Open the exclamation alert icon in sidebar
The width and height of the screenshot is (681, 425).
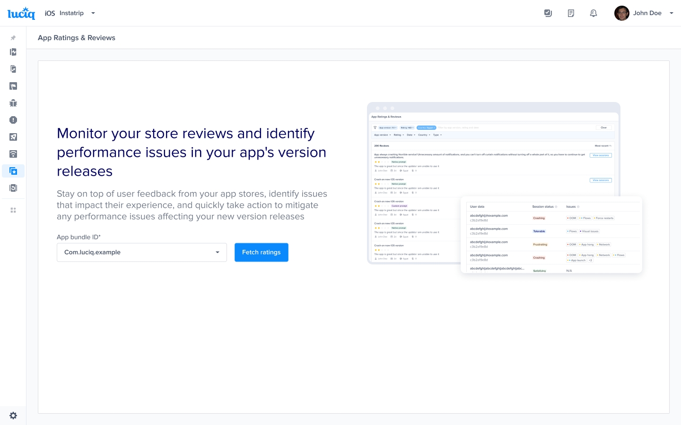click(x=13, y=120)
